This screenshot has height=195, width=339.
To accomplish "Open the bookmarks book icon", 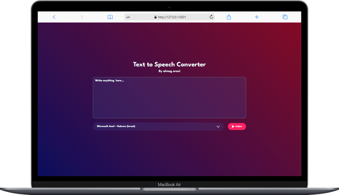I will point(110,17).
